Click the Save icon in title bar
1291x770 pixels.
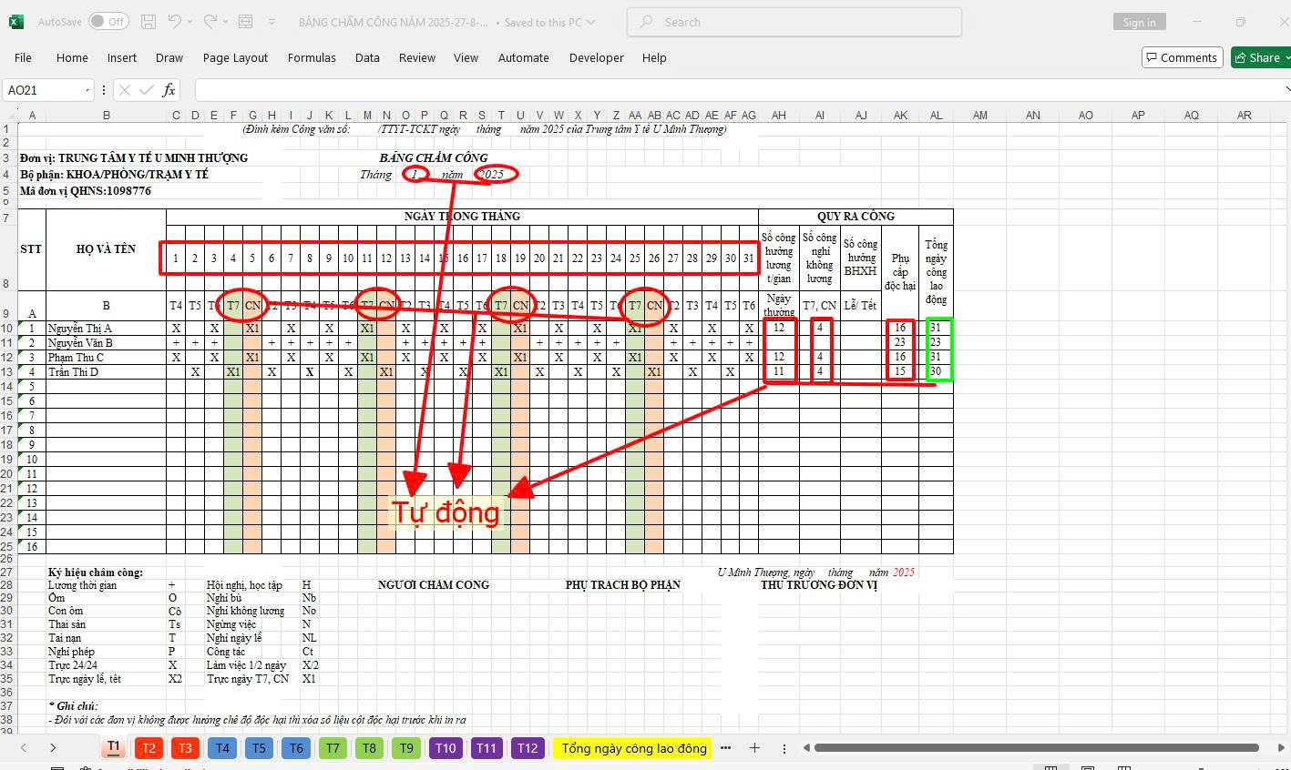coord(149,22)
